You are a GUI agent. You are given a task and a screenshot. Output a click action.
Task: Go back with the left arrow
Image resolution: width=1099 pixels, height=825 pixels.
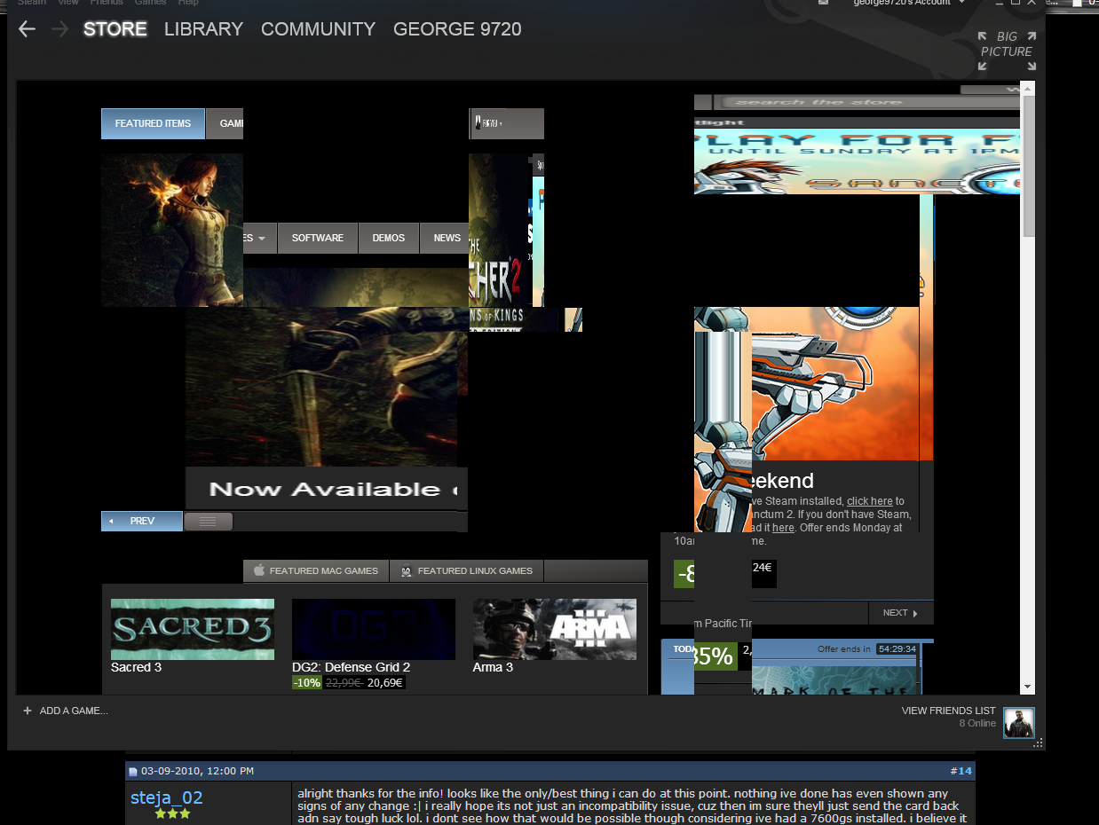pos(27,29)
